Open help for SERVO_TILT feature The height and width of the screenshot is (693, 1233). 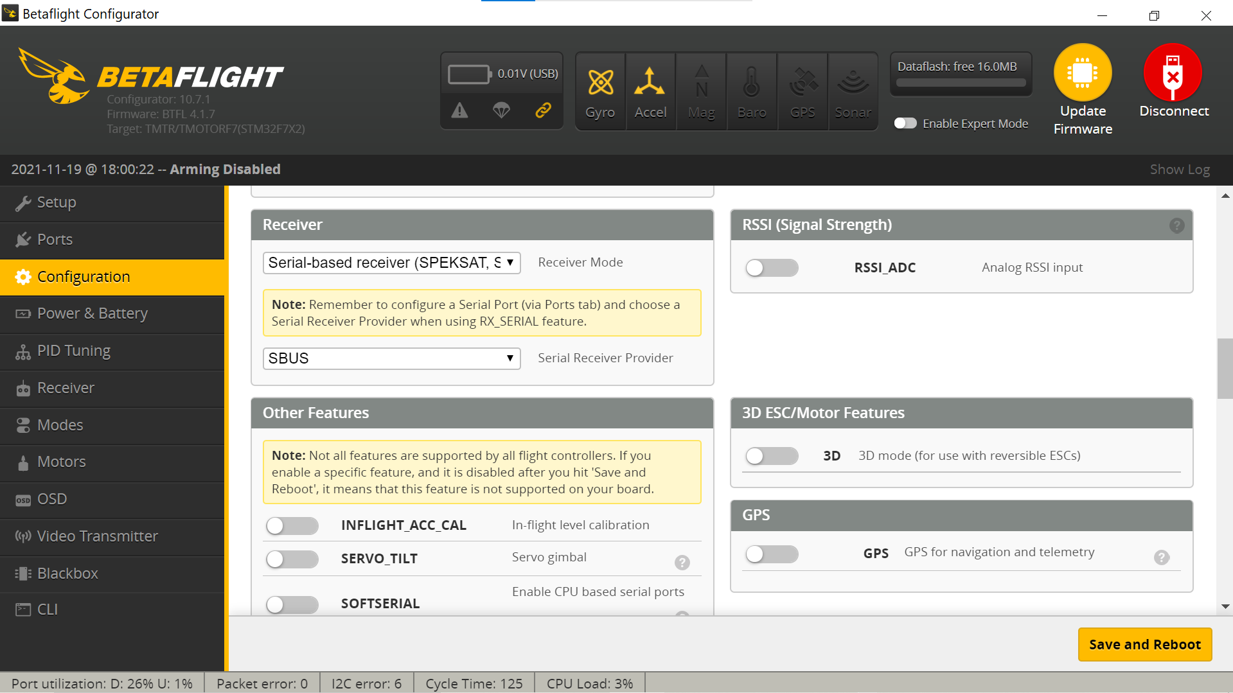point(682,563)
